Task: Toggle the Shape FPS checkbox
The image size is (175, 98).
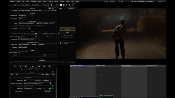Action: [x=68, y=62]
